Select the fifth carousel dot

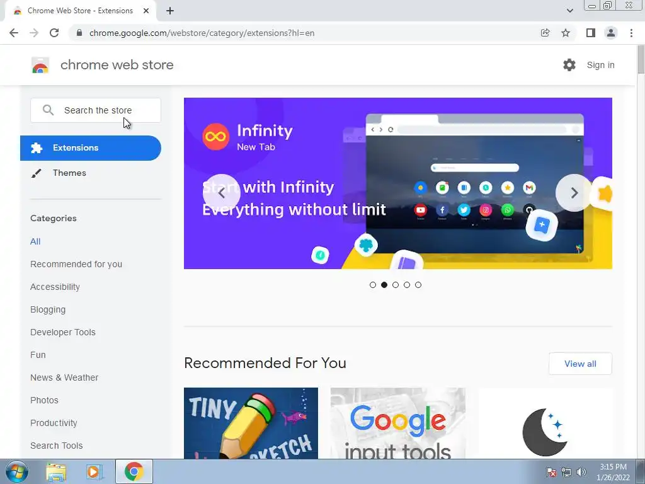(x=418, y=285)
